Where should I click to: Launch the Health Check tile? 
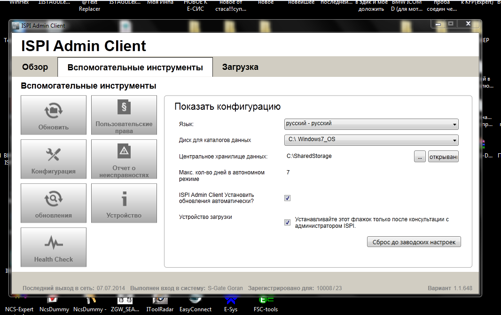tap(54, 247)
